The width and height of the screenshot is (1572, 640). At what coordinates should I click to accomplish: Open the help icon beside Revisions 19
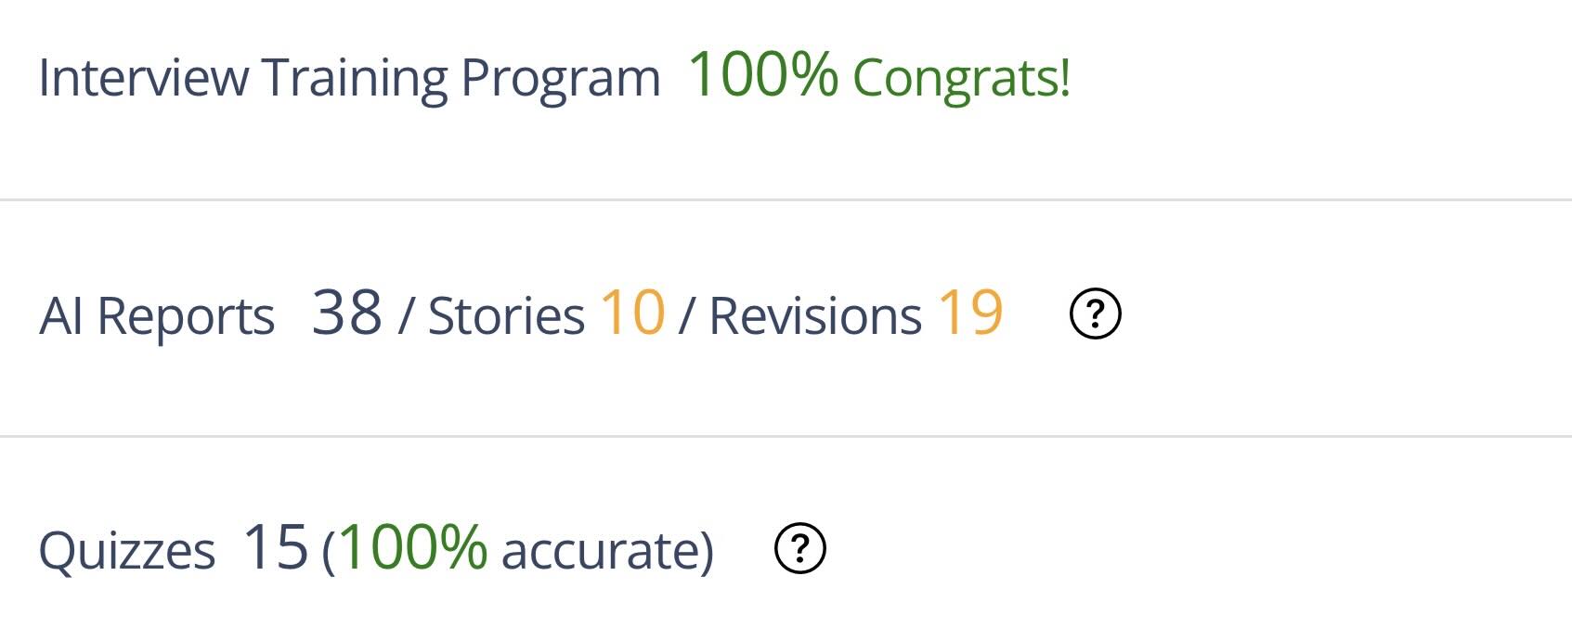point(1096,314)
